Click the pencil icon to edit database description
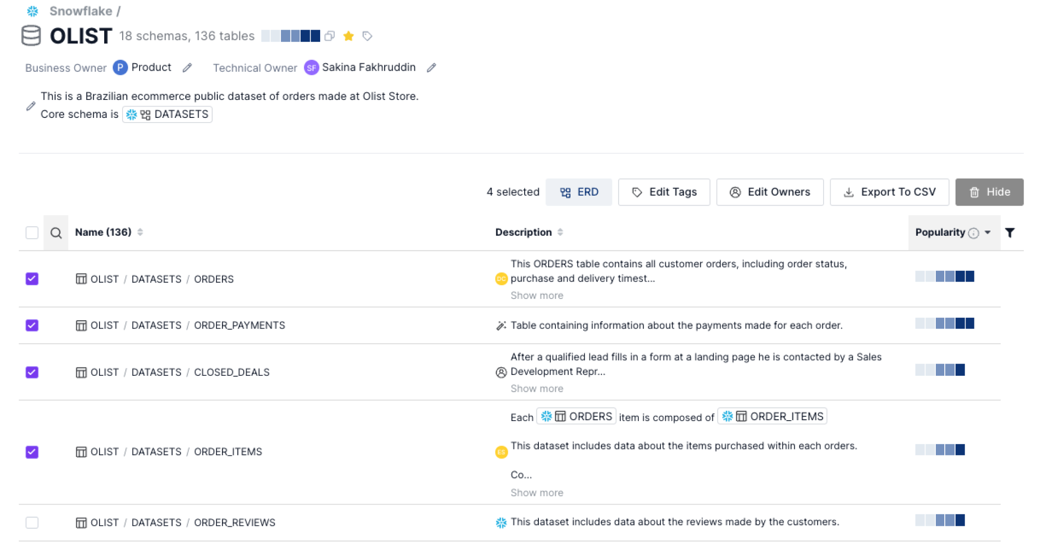1040x547 pixels. point(31,106)
